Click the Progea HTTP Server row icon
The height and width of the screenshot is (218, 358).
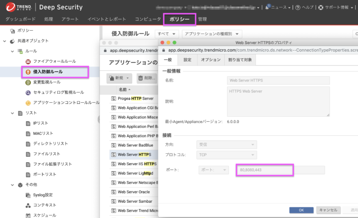pos(113,99)
